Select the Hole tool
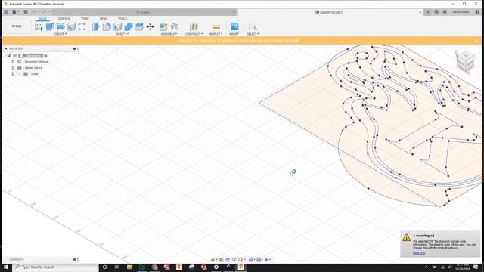The image size is (484, 272). tap(71, 27)
